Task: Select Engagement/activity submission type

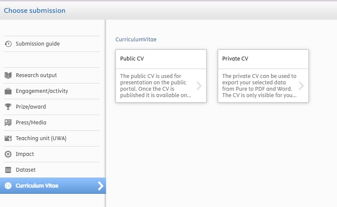Action: [x=42, y=91]
